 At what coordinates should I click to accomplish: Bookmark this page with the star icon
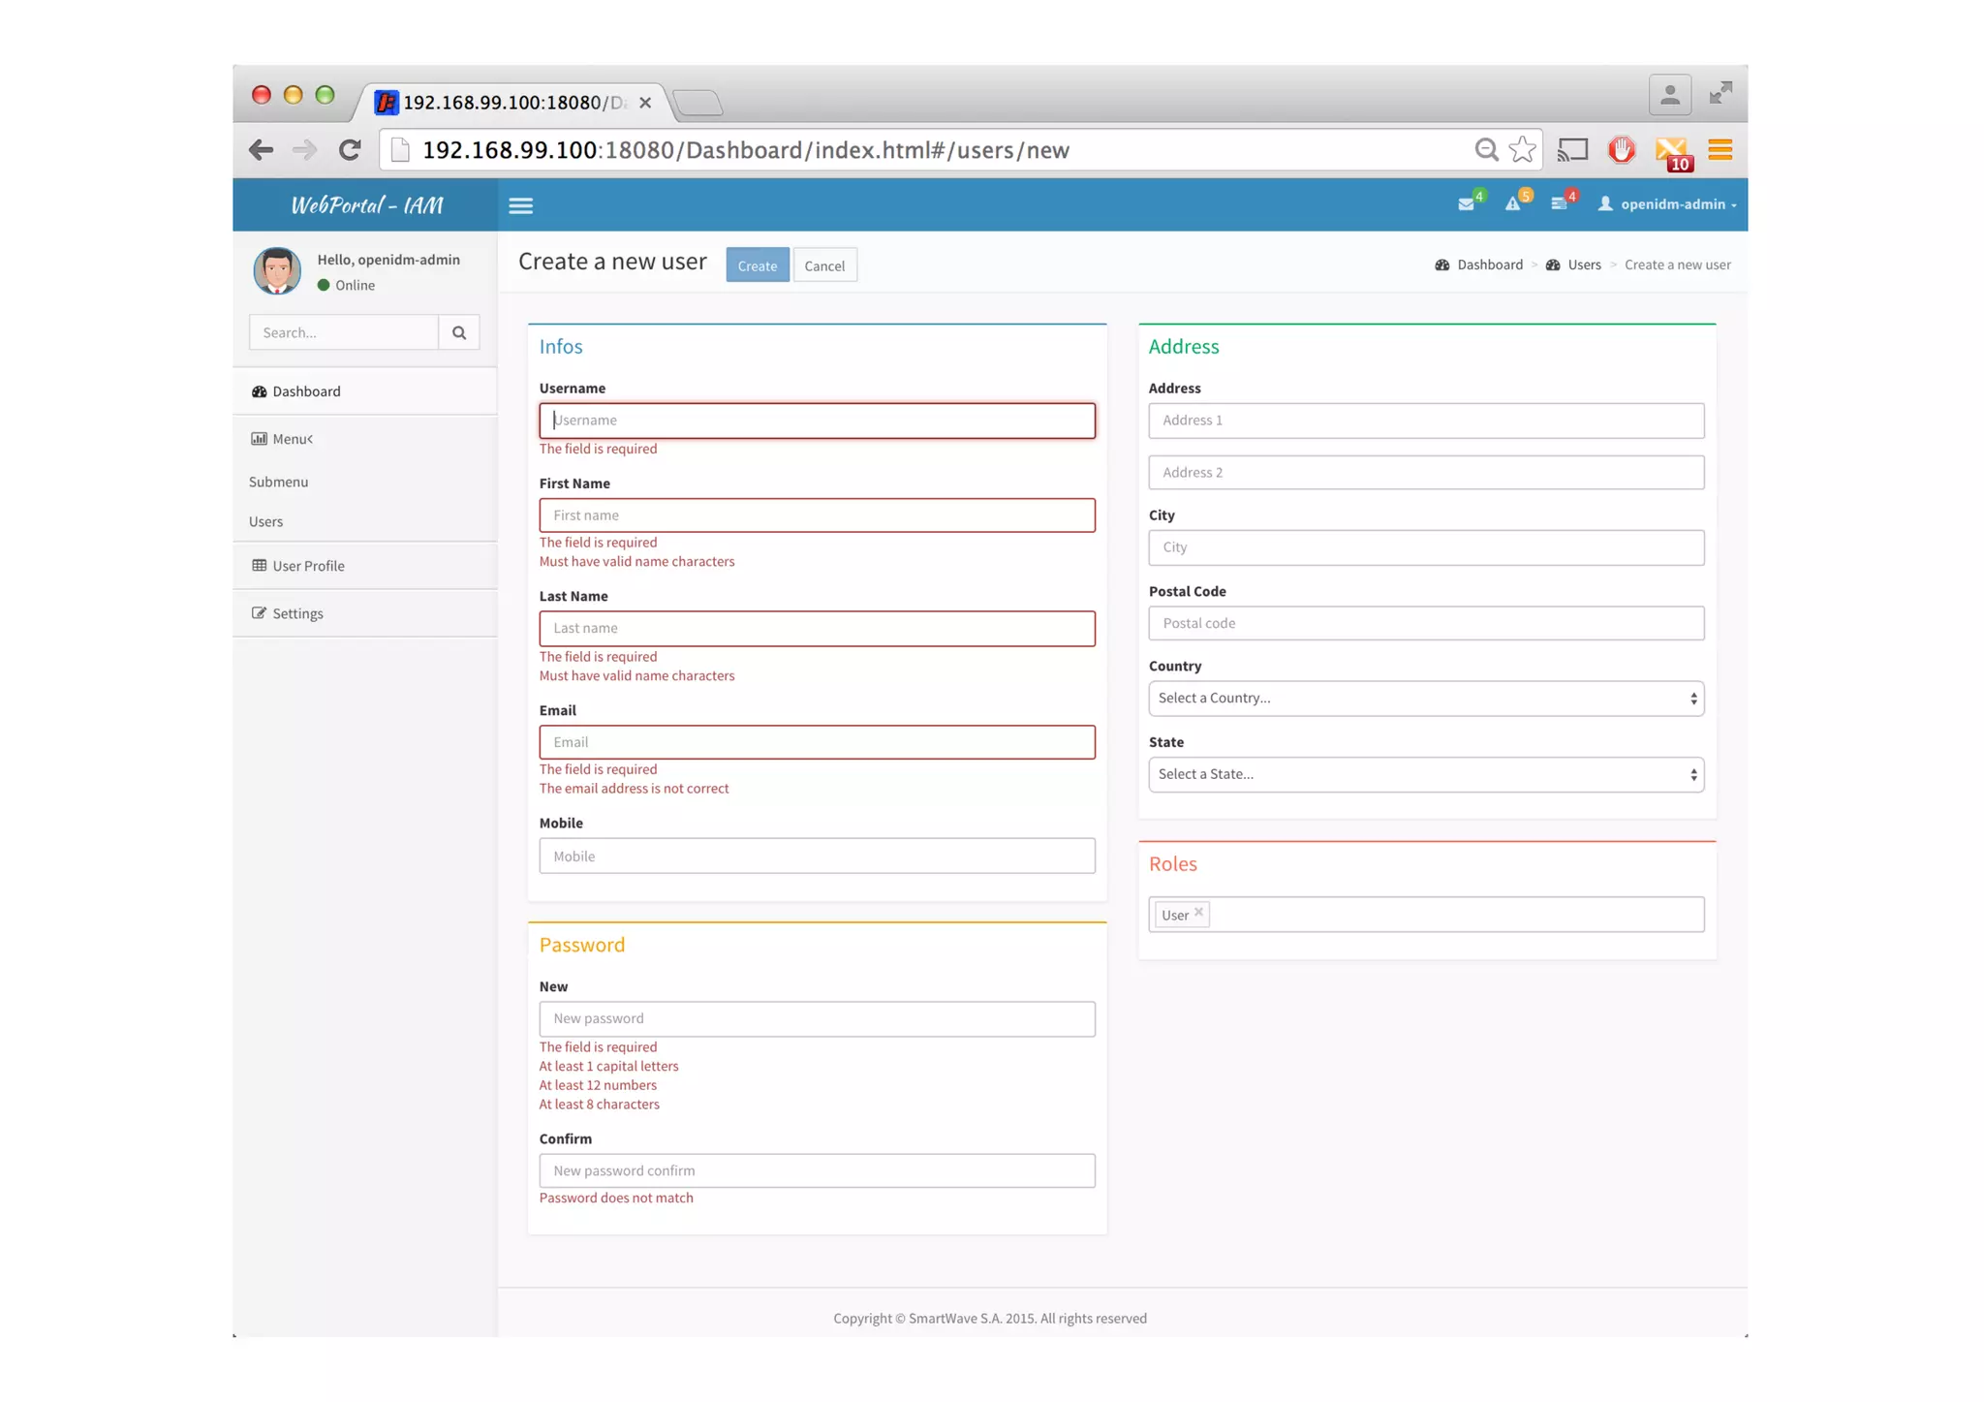pyautogui.click(x=1522, y=149)
